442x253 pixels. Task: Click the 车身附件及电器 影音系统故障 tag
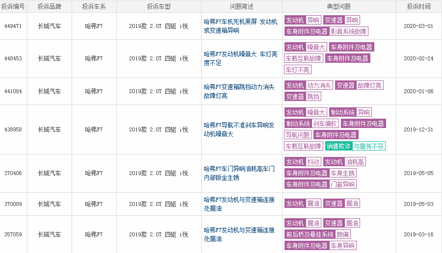326,31
